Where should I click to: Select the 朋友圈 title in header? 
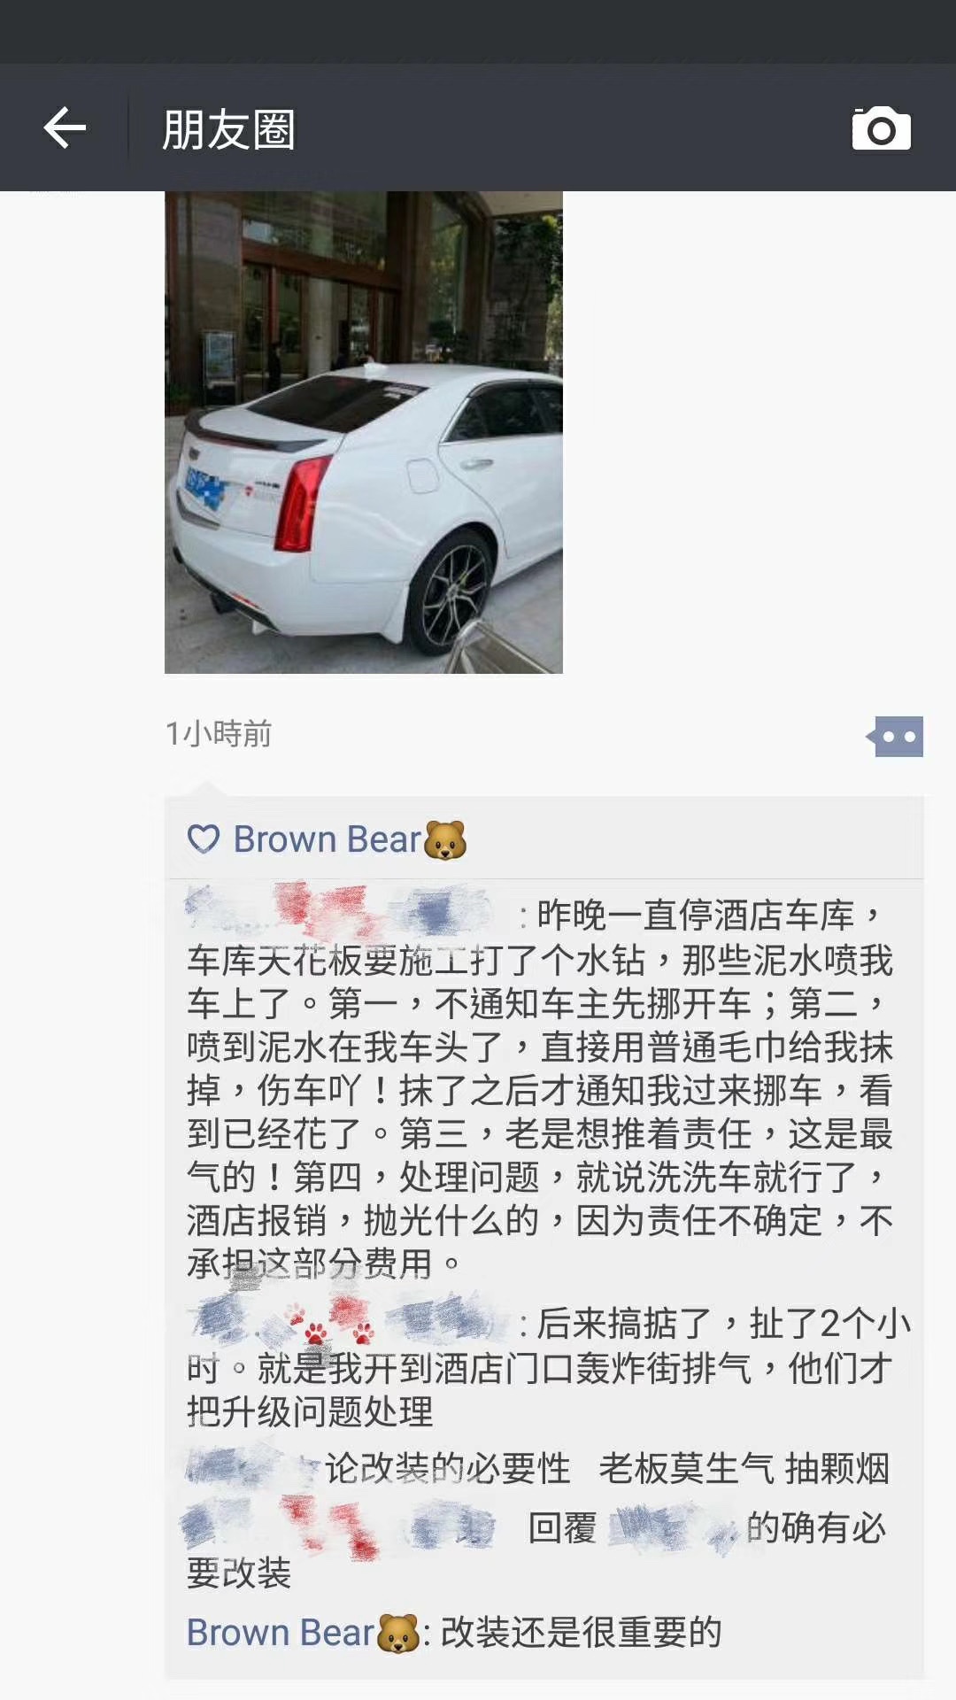click(x=228, y=129)
